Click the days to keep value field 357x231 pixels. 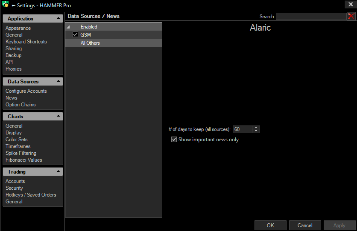click(243, 129)
